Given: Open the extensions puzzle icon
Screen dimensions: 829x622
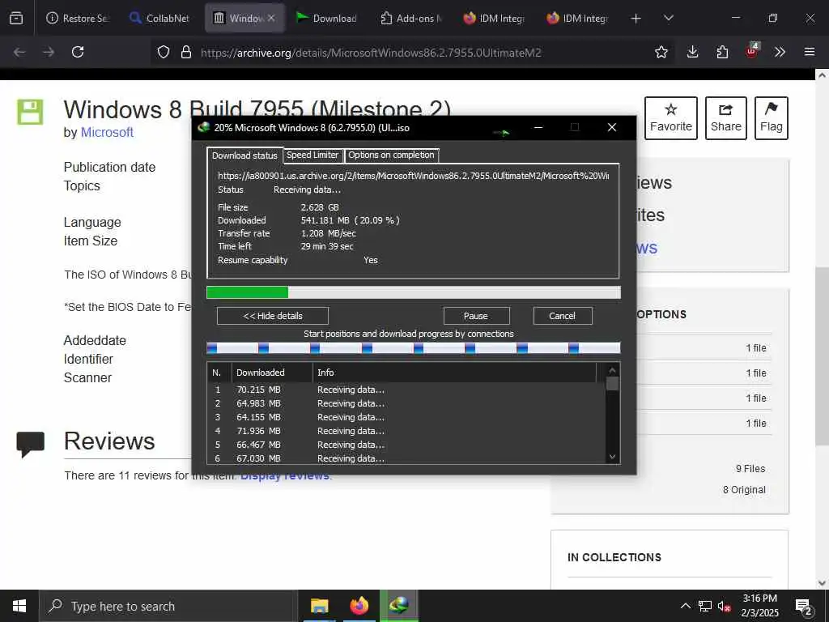Looking at the screenshot, I should pos(722,52).
